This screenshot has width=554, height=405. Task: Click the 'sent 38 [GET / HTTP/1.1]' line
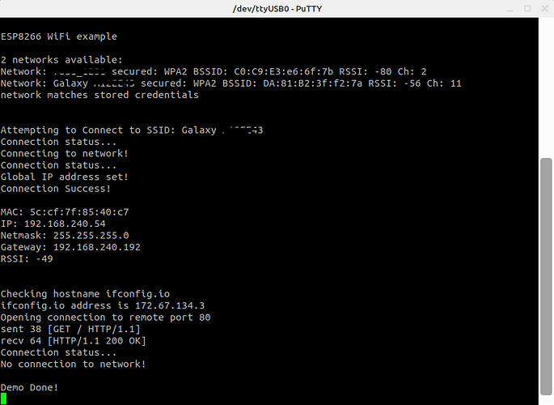pos(70,330)
